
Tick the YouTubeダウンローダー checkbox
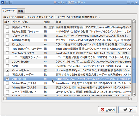pos(8,48)
